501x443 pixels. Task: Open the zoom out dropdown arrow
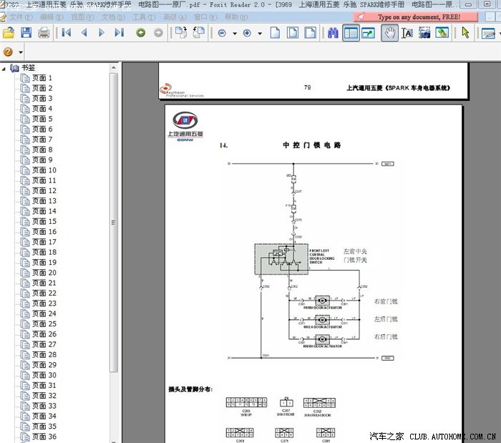(235, 33)
